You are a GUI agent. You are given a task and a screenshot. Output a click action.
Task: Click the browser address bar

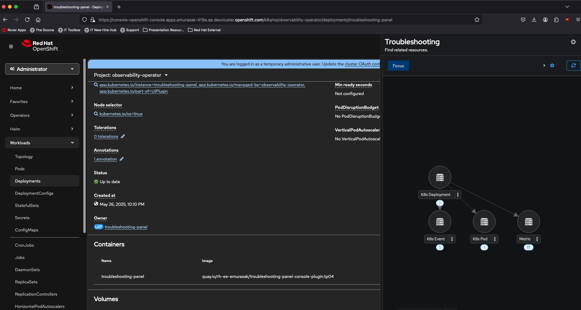280,20
